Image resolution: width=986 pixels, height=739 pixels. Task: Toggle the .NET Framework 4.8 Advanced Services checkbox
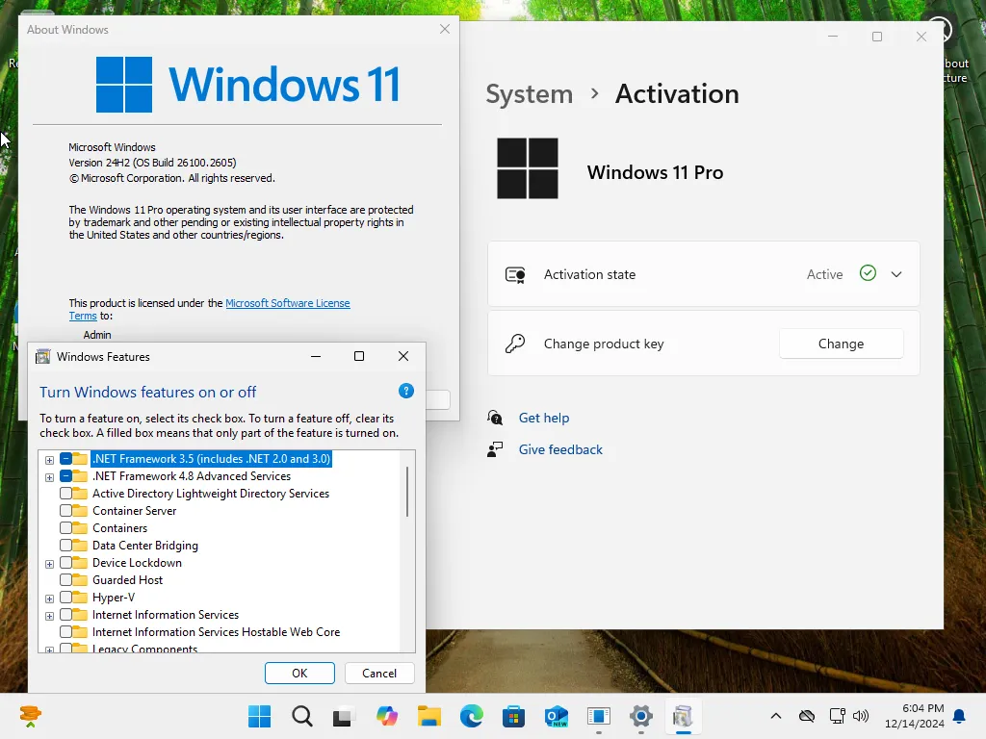click(x=65, y=476)
